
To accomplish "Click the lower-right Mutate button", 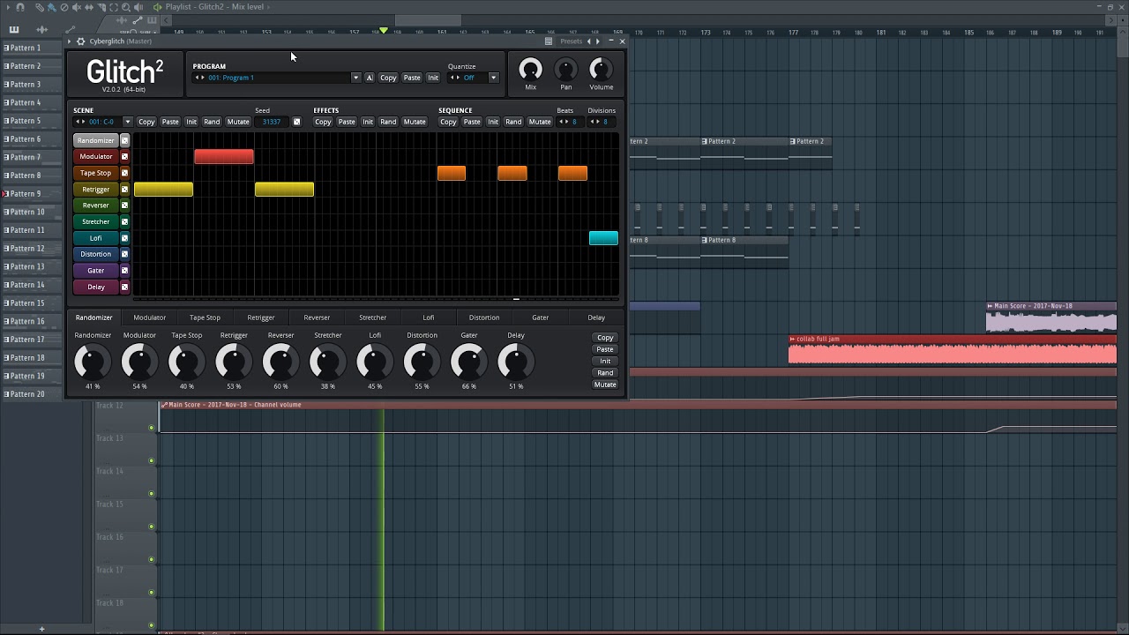I will coord(605,385).
